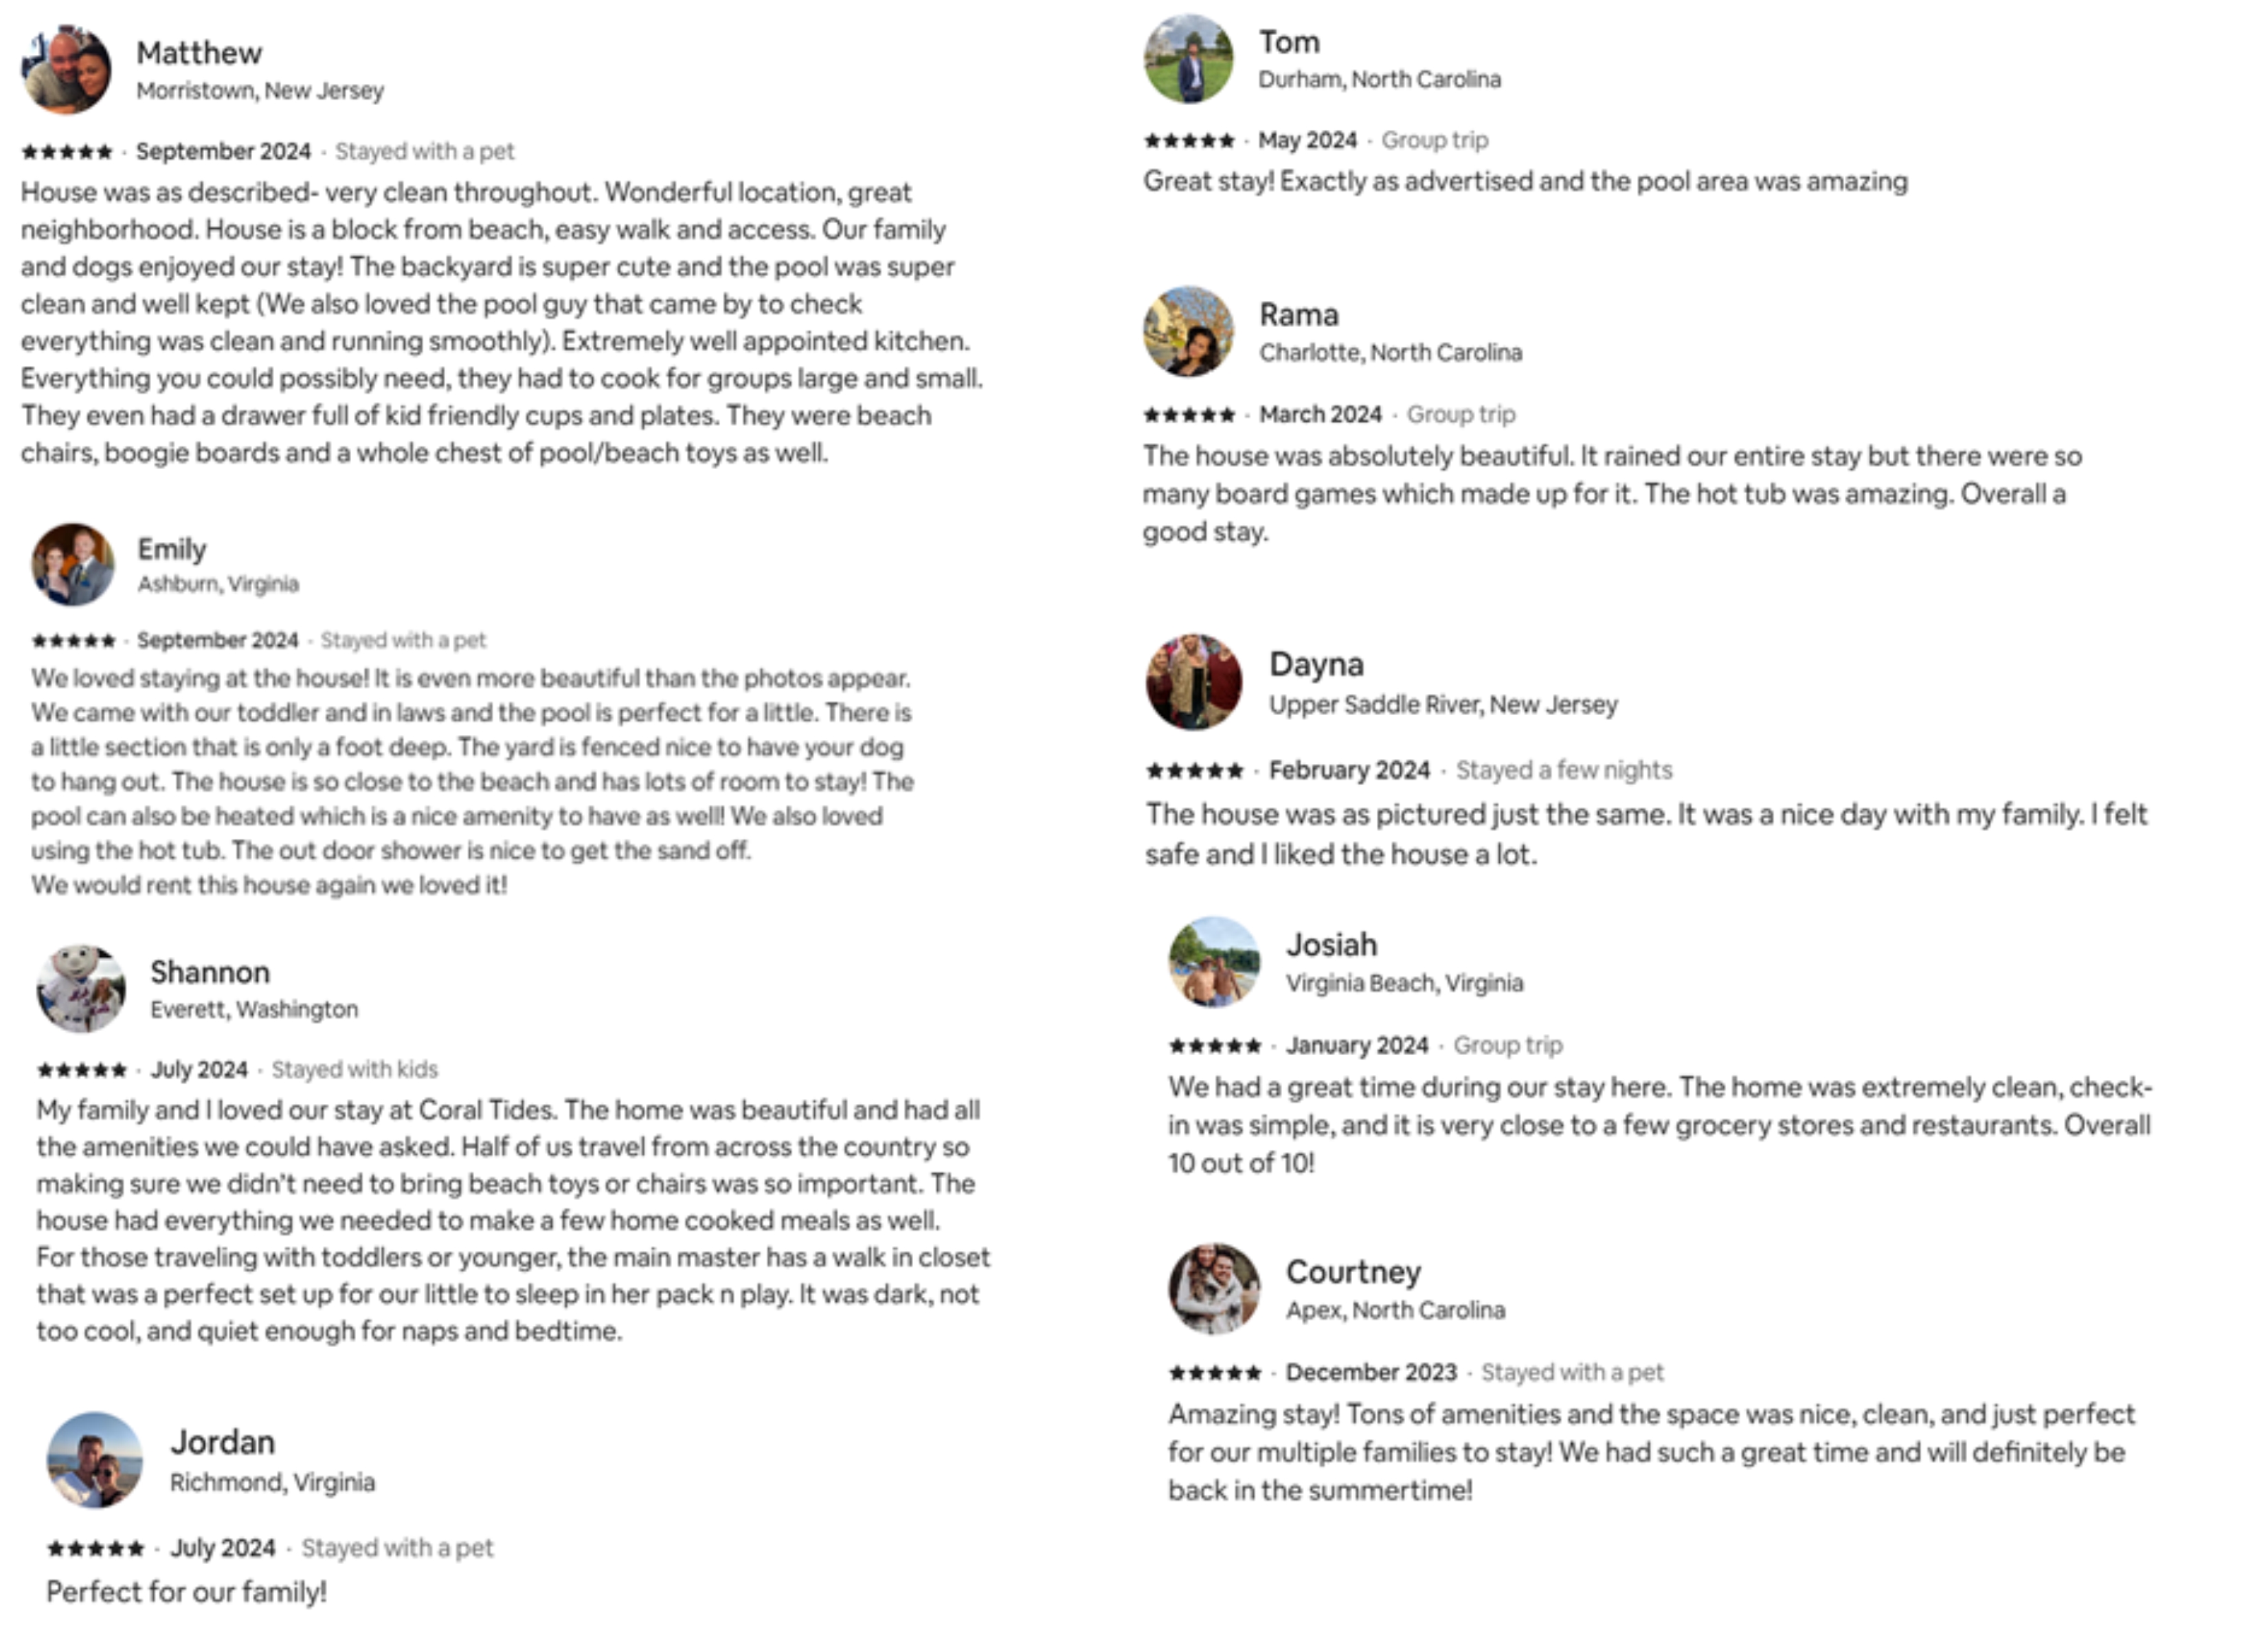Click the reviewer name Shannon
This screenshot has height=1626, width=2268.
(210, 971)
